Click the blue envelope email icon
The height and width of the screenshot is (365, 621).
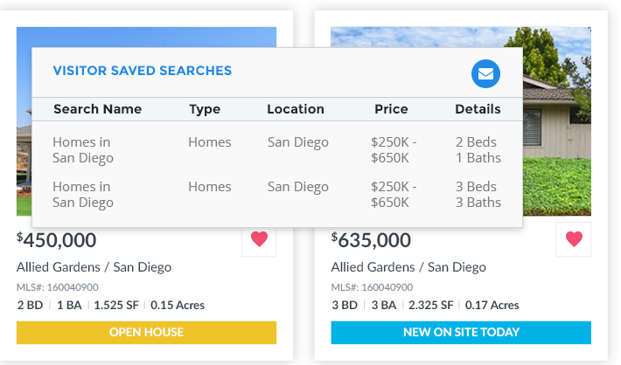coord(485,74)
